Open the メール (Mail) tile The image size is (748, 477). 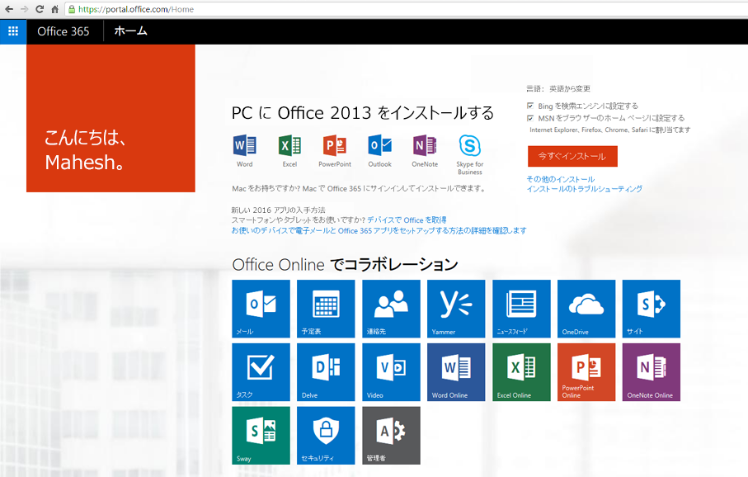261,309
